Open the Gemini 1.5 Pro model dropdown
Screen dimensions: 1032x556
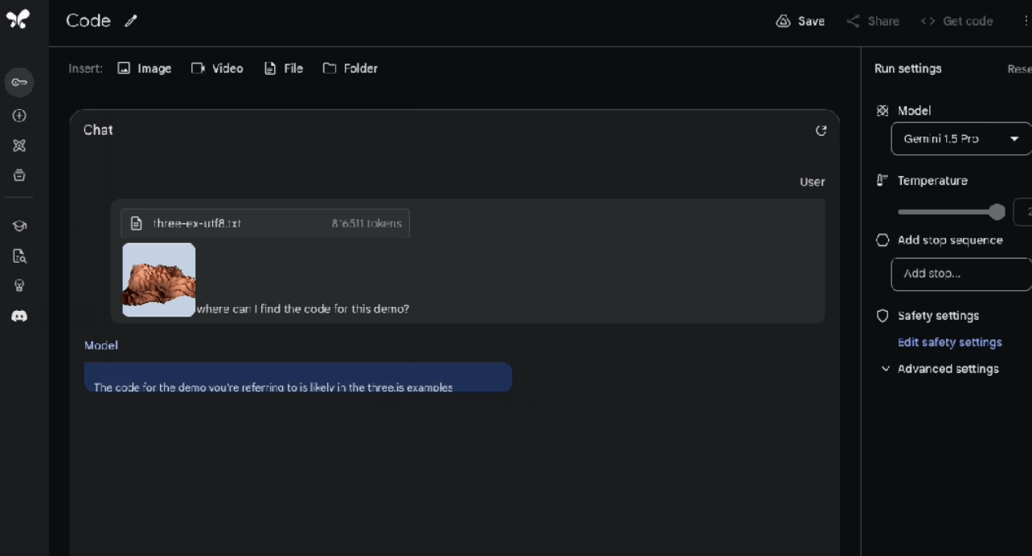(960, 139)
